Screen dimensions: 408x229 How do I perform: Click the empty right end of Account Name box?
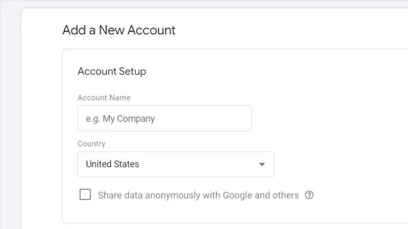(231, 119)
